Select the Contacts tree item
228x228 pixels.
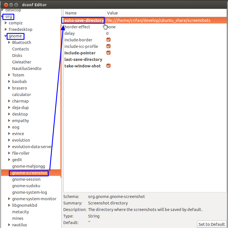coord(21,49)
